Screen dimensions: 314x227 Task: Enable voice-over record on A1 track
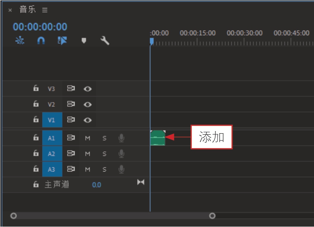pos(121,138)
